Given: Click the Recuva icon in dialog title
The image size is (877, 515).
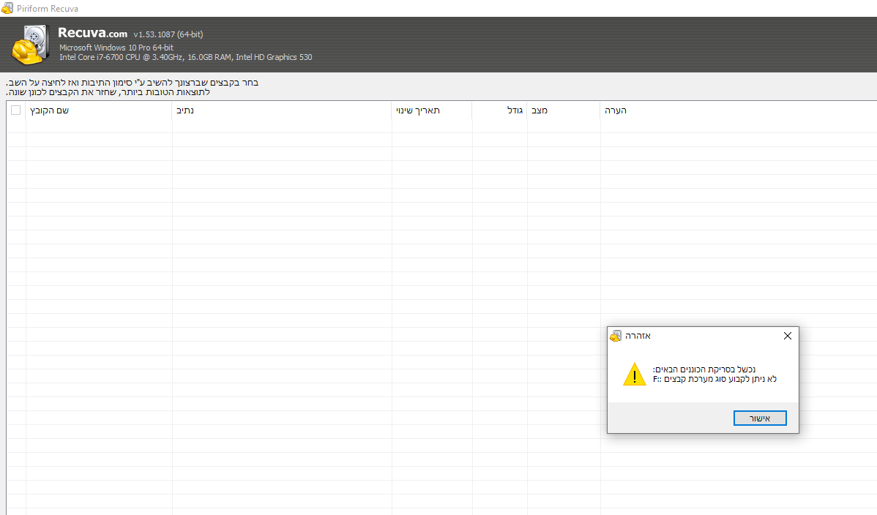Looking at the screenshot, I should tap(616, 336).
